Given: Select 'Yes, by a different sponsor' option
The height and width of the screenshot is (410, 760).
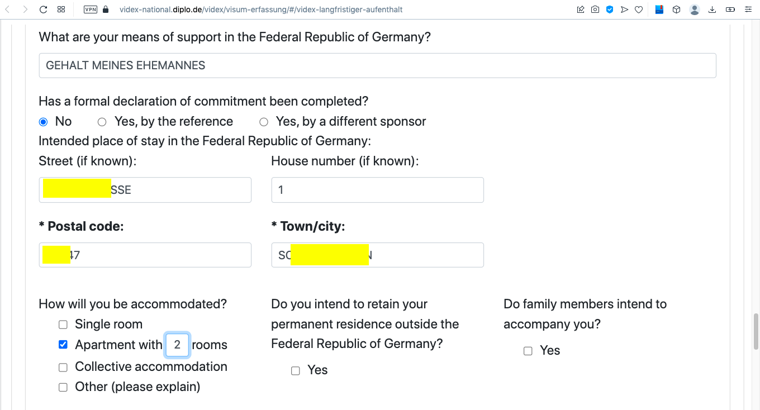Looking at the screenshot, I should coord(264,122).
